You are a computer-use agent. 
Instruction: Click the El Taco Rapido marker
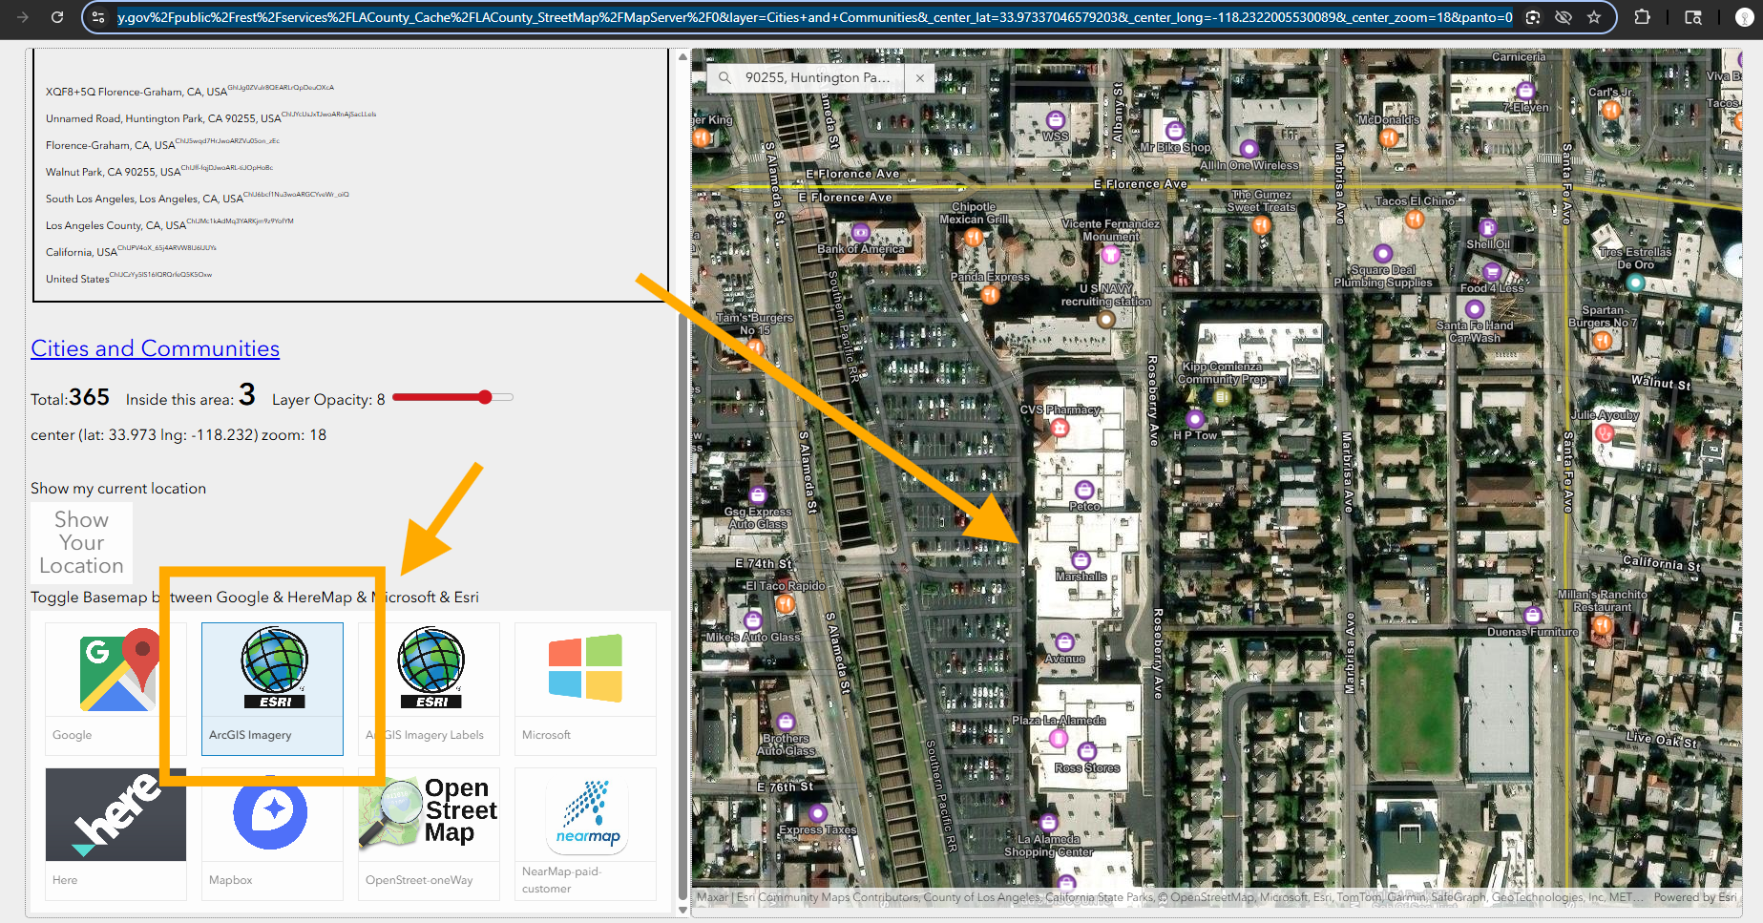[x=785, y=603]
